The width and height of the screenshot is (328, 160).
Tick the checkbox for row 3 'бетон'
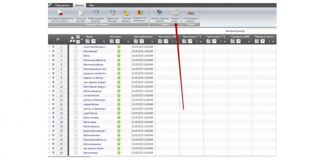[x=76, y=56]
